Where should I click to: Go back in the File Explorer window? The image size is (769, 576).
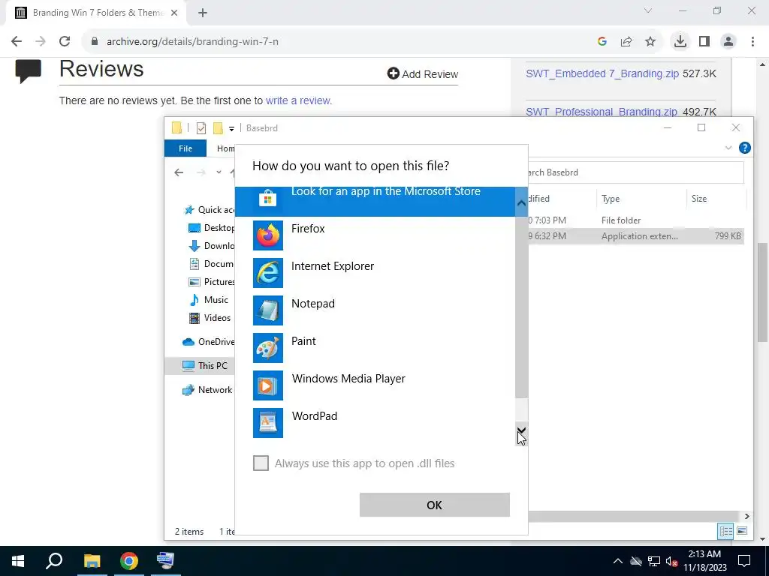pyautogui.click(x=179, y=172)
